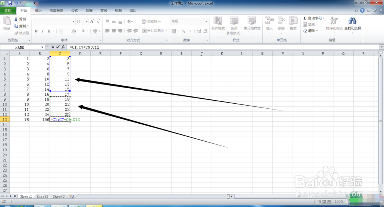Click the decrease decimal icon

click(x=205, y=31)
